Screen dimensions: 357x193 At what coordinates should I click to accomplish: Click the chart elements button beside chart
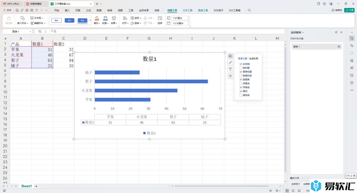230,56
